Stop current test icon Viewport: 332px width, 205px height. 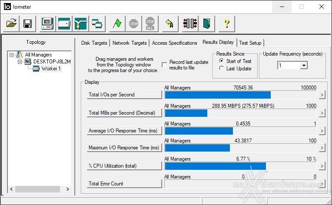click(133, 23)
